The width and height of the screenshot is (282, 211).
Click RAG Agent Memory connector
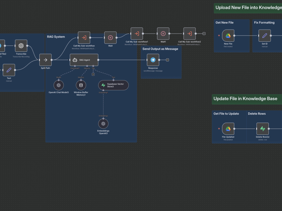coord(87,66)
